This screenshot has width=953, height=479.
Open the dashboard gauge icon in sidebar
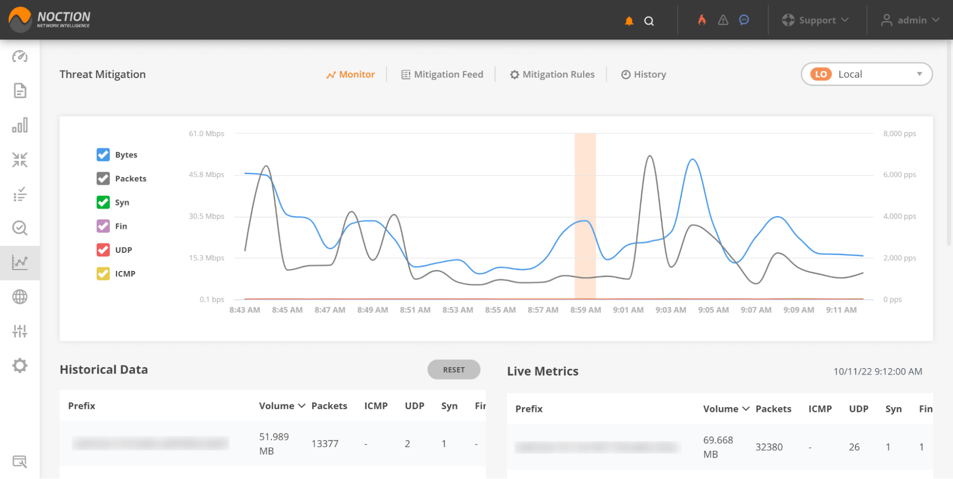[20, 57]
